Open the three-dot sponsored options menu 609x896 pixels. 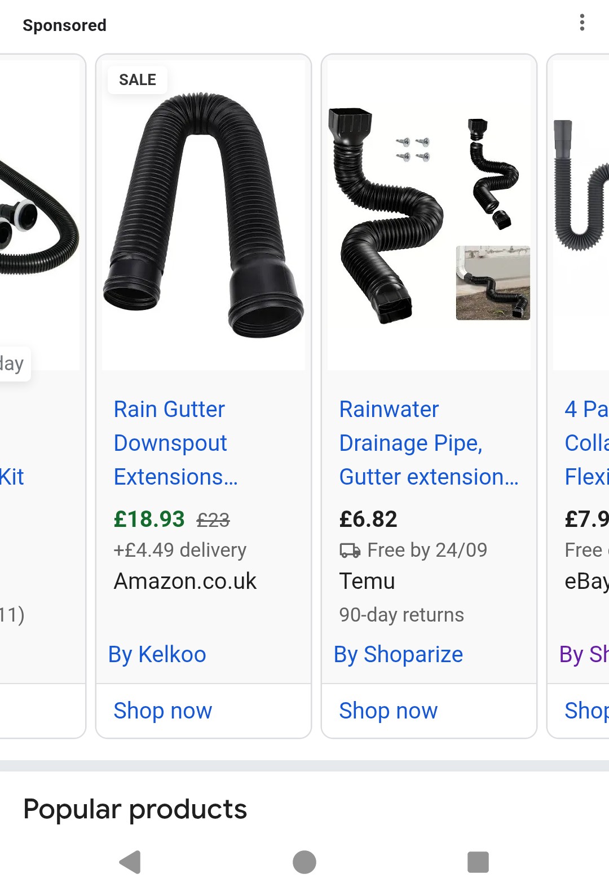(x=582, y=23)
